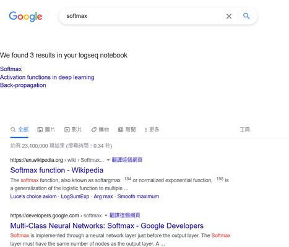Switch to the 購物 shopping tab
The width and height of the screenshot is (289, 247).
(x=100, y=130)
